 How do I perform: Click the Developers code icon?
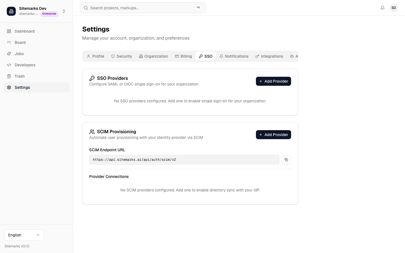point(9,65)
